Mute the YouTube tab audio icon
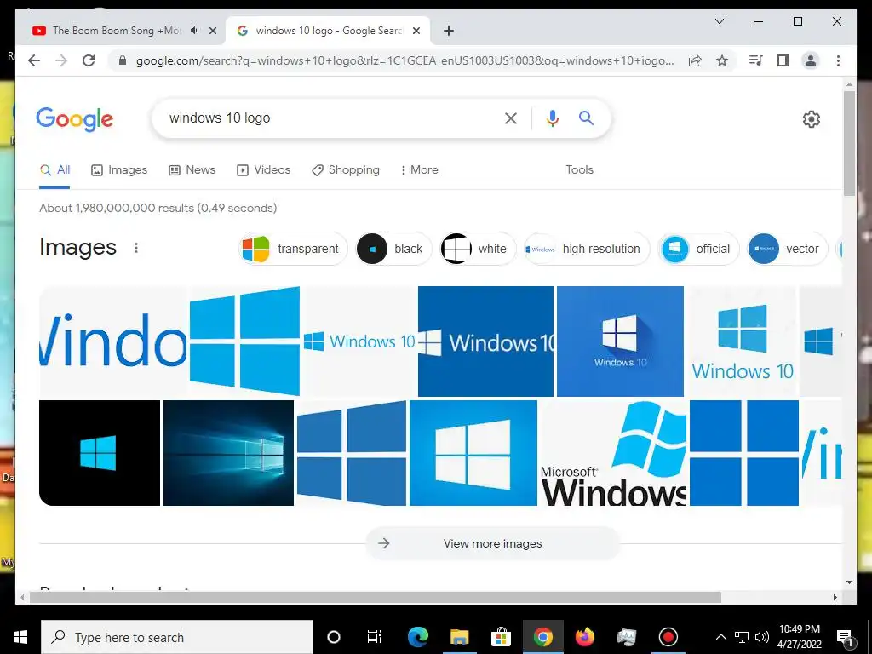 [x=195, y=31]
